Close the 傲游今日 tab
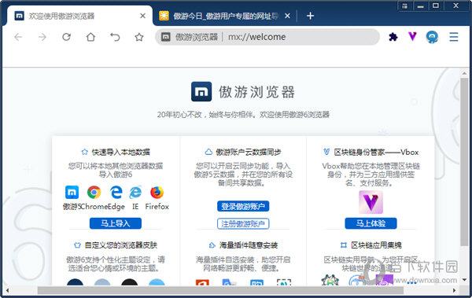The width and height of the screenshot is (472, 298). (287, 16)
